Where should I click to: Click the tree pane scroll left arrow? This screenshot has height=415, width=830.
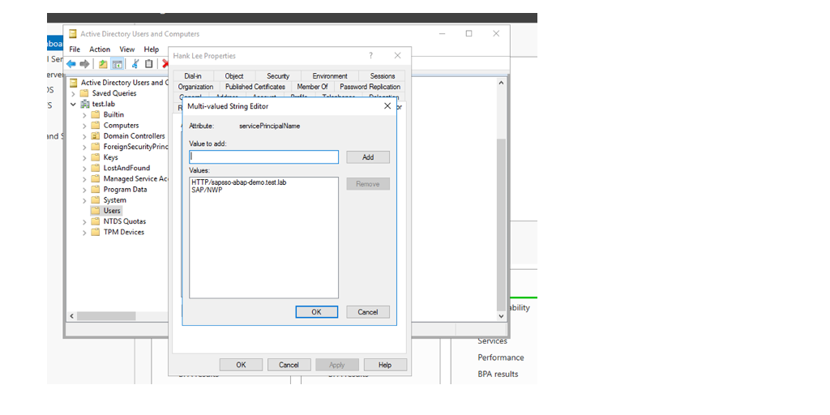point(71,316)
